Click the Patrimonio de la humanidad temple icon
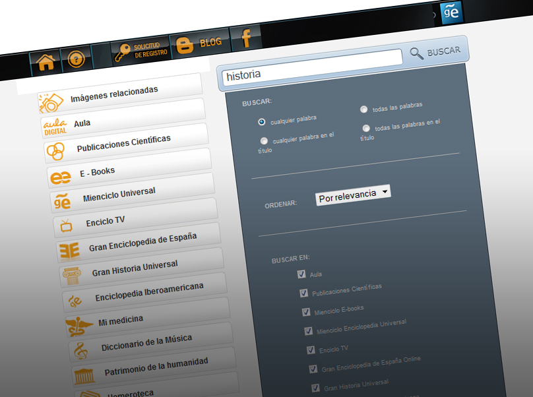This screenshot has height=397, width=533. (84, 376)
